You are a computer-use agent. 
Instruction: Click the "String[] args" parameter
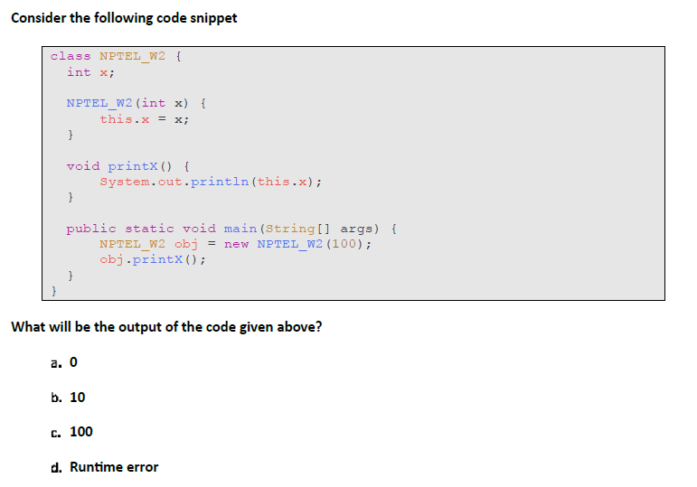(x=316, y=229)
